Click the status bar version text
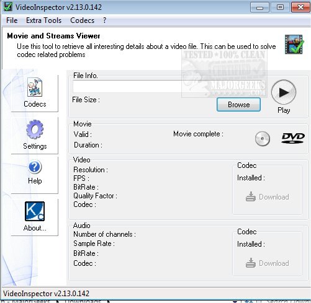Viewport: 311px width, 303px height. click(x=46, y=294)
